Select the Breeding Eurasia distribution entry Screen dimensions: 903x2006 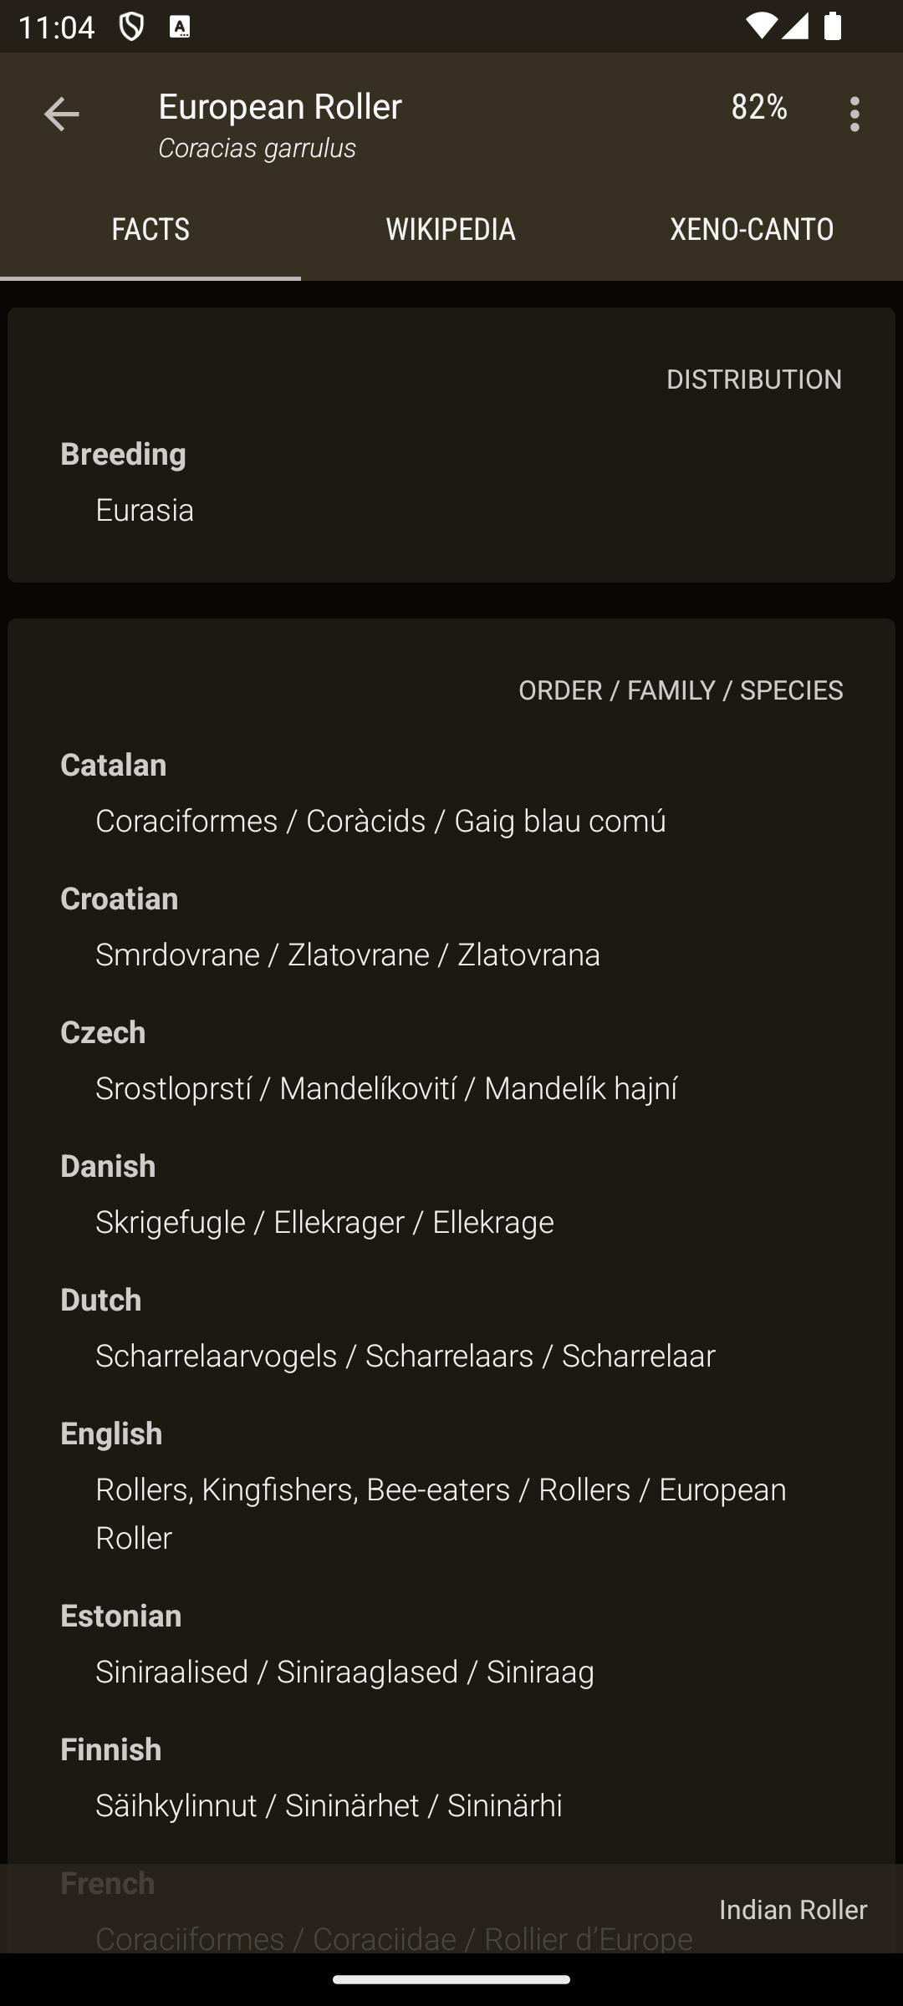click(x=451, y=481)
